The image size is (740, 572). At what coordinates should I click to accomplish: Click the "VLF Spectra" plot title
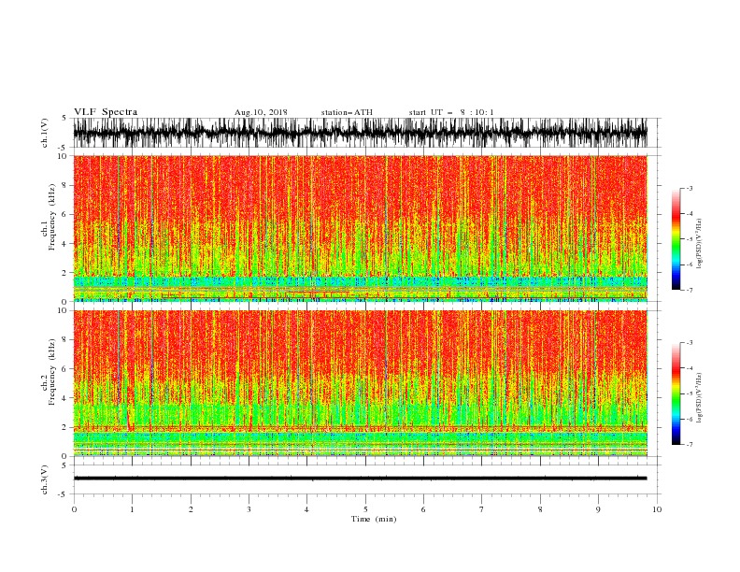coord(106,112)
